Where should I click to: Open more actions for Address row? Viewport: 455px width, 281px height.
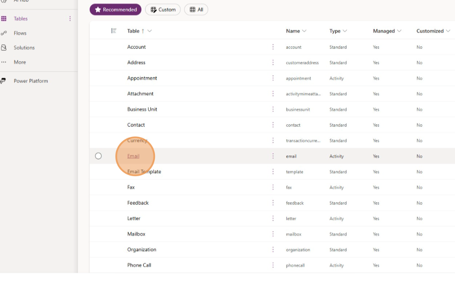[x=273, y=63]
